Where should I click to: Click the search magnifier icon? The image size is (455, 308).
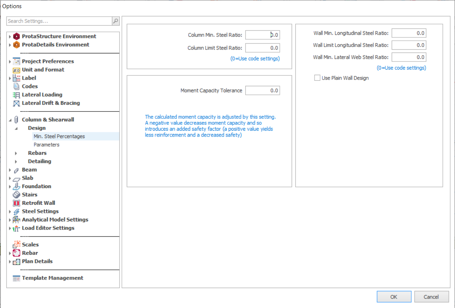[x=116, y=21]
